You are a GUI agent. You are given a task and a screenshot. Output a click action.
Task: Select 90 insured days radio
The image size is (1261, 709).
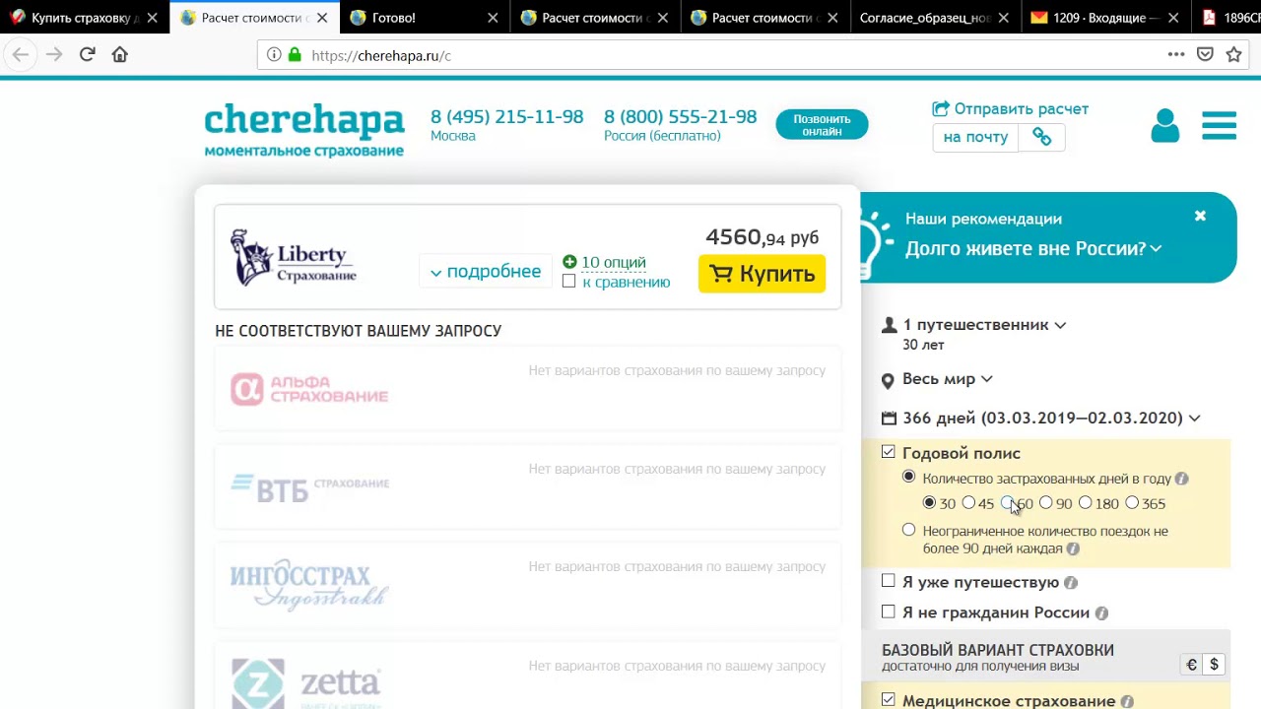(x=1046, y=503)
